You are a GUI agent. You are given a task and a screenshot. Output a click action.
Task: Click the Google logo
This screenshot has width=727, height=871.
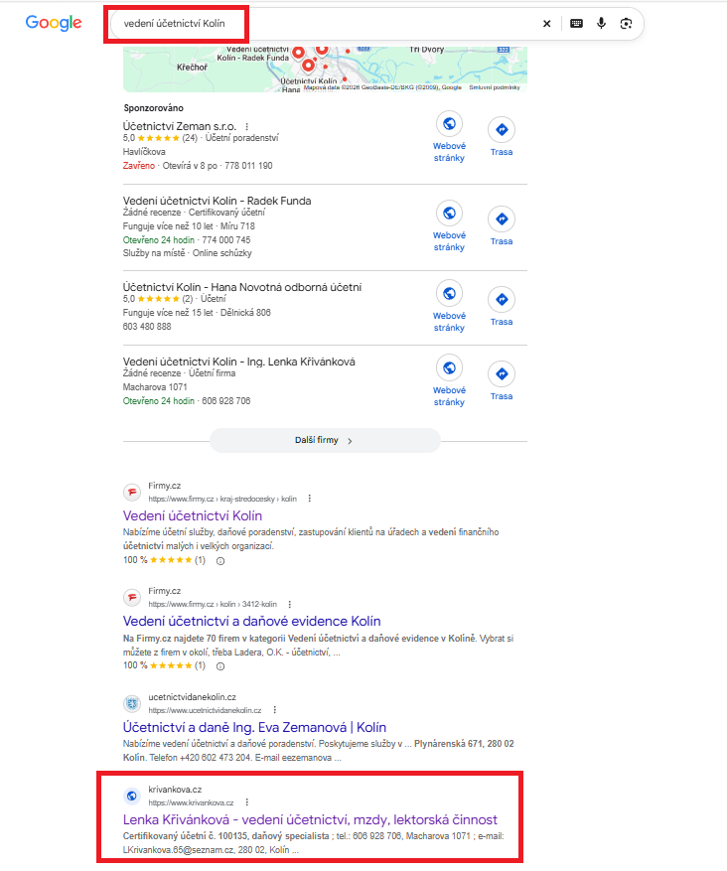pos(54,23)
